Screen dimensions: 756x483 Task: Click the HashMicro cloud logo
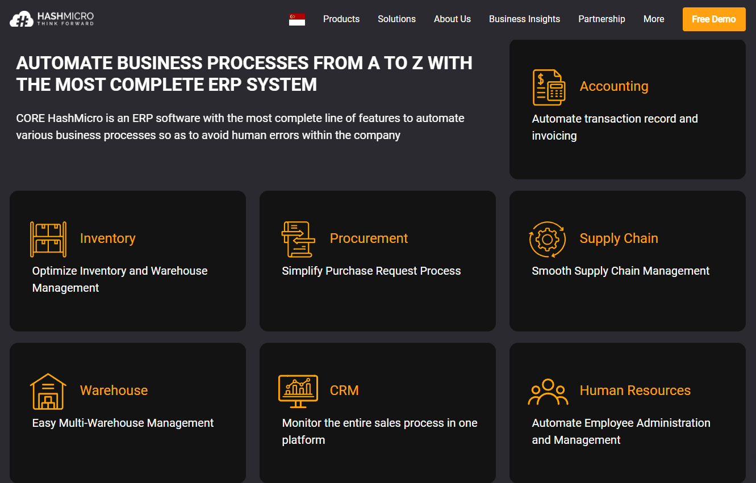pyautogui.click(x=22, y=19)
